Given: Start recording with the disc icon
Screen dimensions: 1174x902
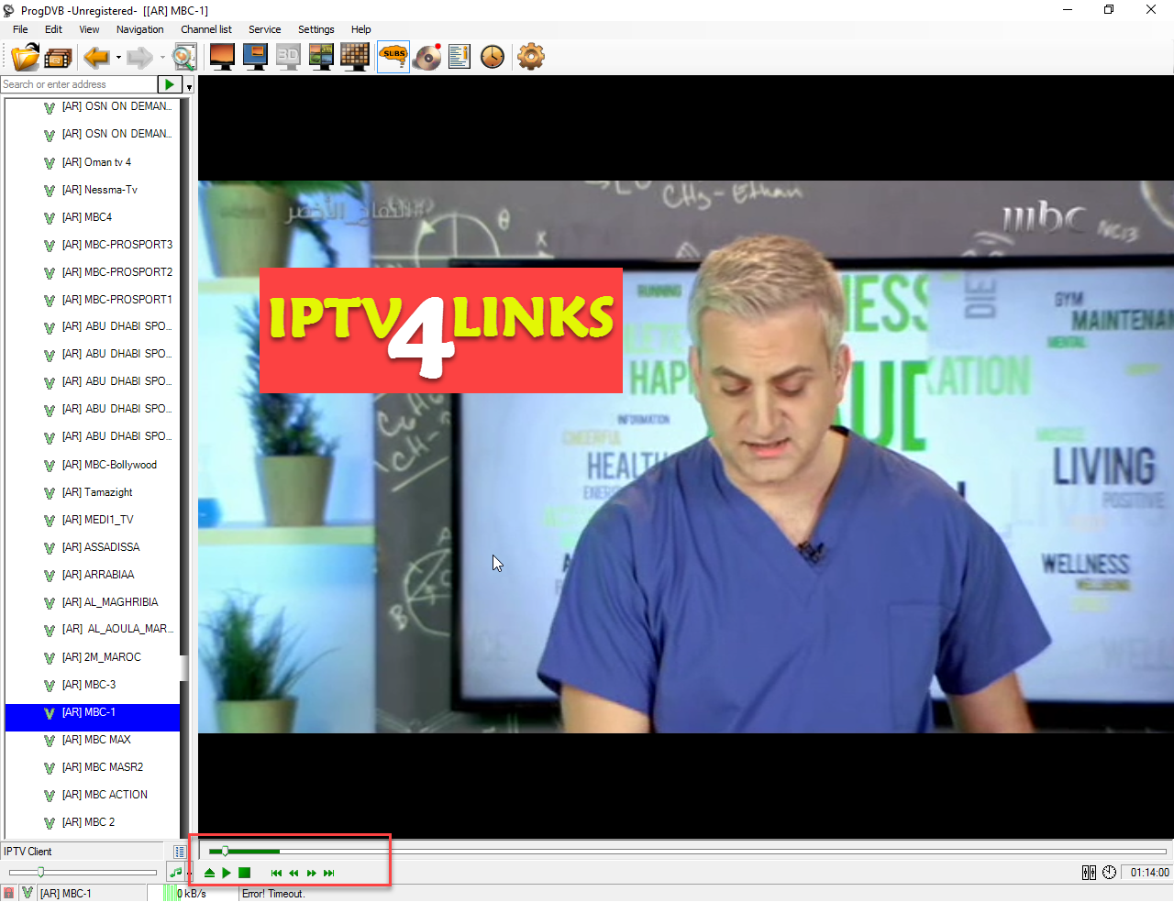Looking at the screenshot, I should [426, 57].
